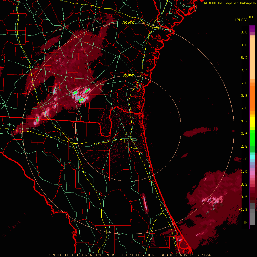Click the 1.0 value on the color scale
Image resolution: width=257 pixels, height=257 pixels.
coord(244,172)
